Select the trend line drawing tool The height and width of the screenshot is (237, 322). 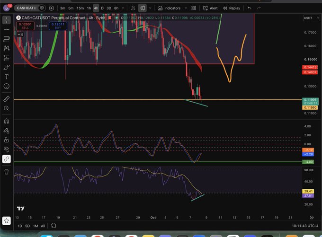(x=6, y=29)
